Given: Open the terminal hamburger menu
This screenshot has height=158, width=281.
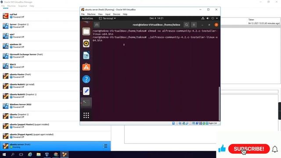Looking at the screenshot, I should (194, 25).
